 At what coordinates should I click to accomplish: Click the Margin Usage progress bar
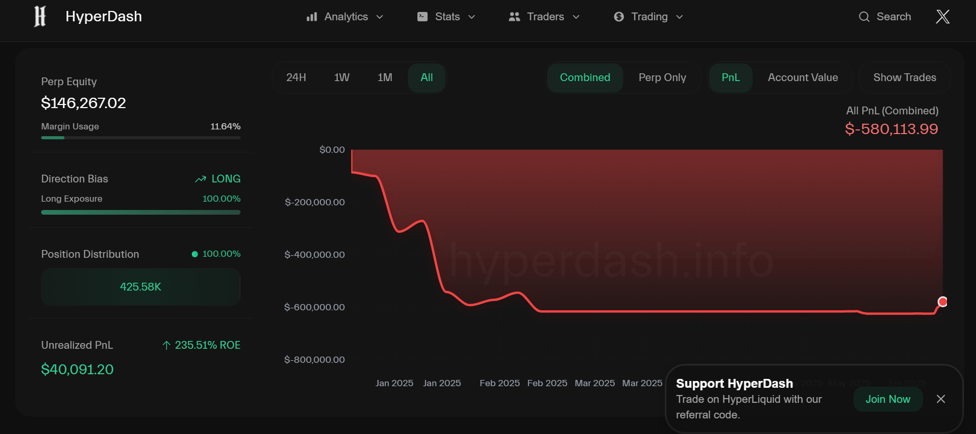pos(140,138)
